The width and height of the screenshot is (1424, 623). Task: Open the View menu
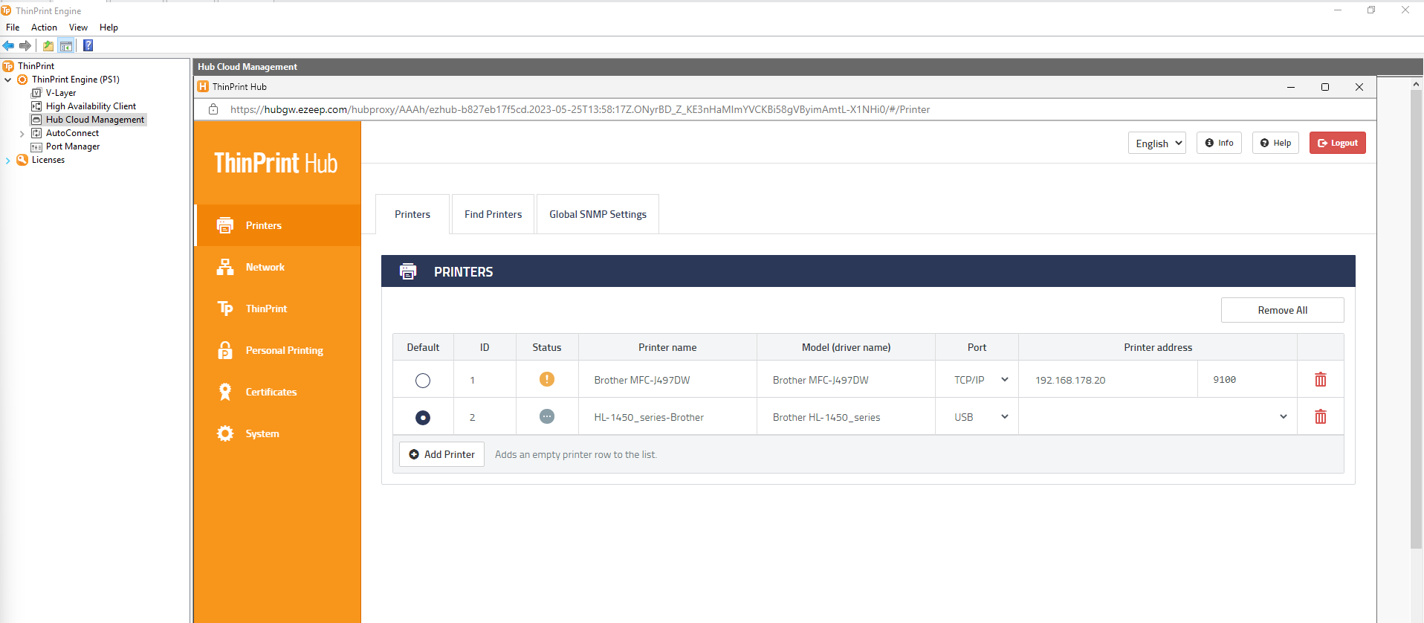[78, 28]
